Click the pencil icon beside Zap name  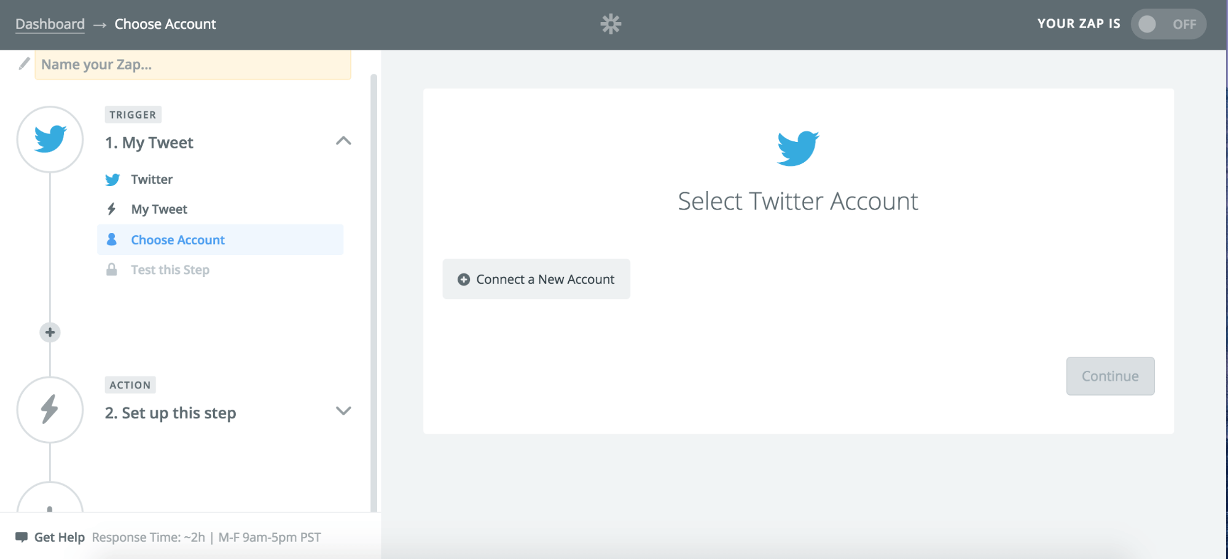[x=24, y=64]
